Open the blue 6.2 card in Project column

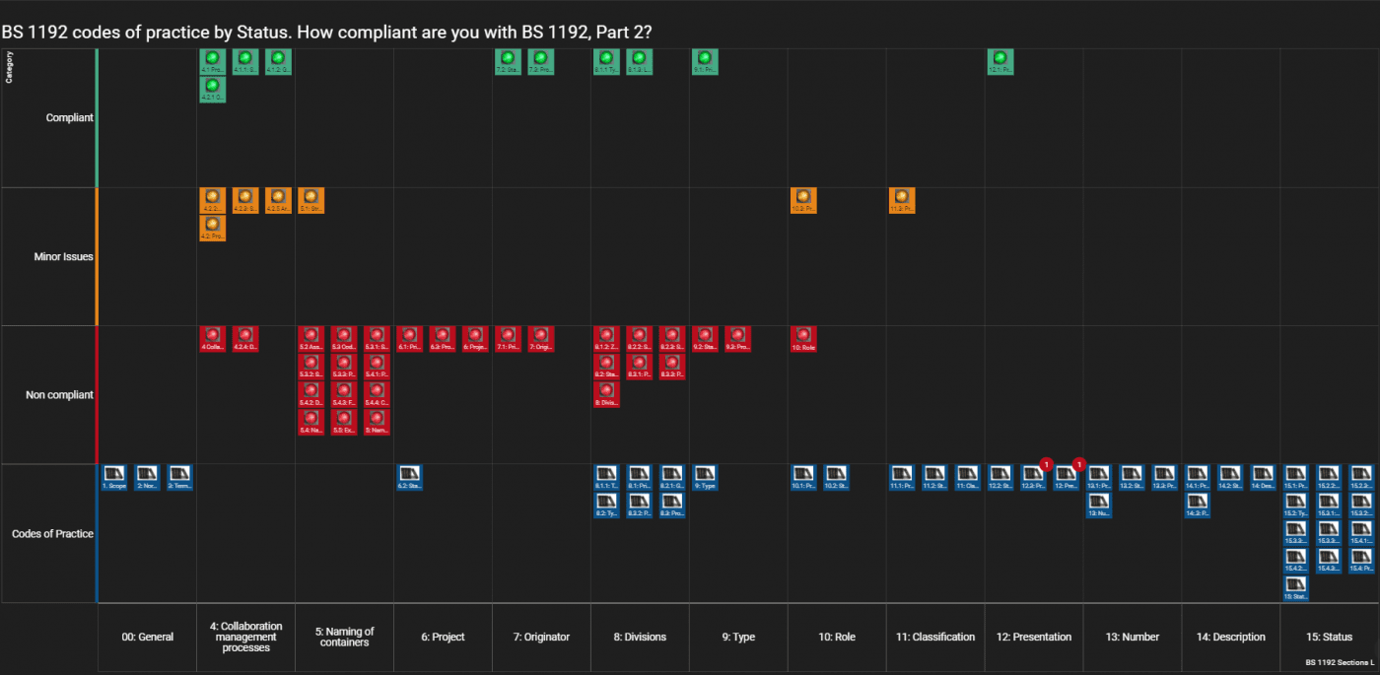click(409, 478)
